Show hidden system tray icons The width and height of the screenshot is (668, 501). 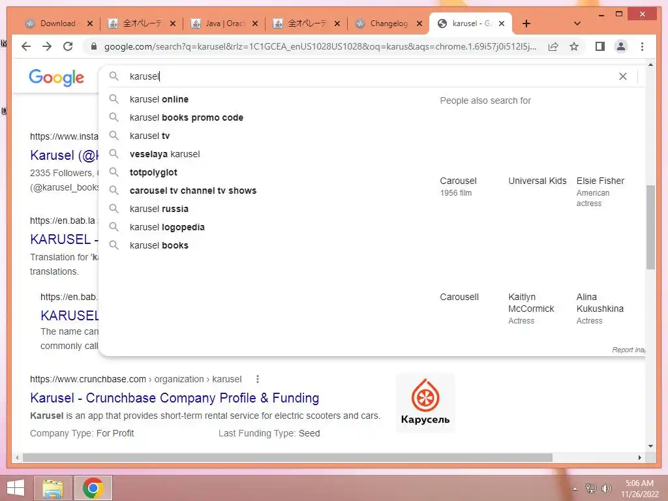pos(575,489)
